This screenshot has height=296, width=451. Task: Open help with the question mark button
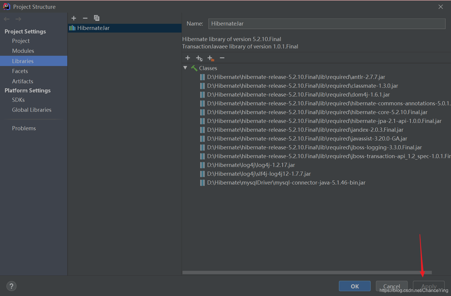(11, 286)
